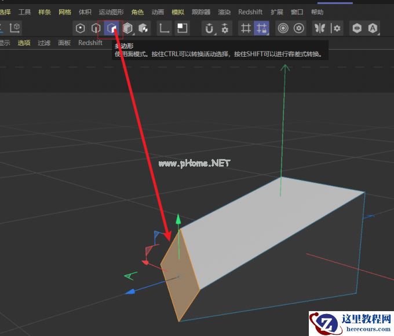Toggle the Enable Axis mode icon
The width and height of the screenshot is (394, 336).
pos(165,28)
